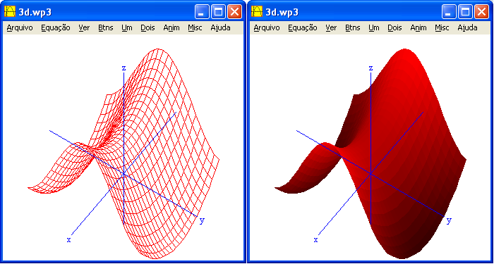The image size is (494, 264).
Task: Click the y axis label in shaded plot
Action: pos(449,221)
